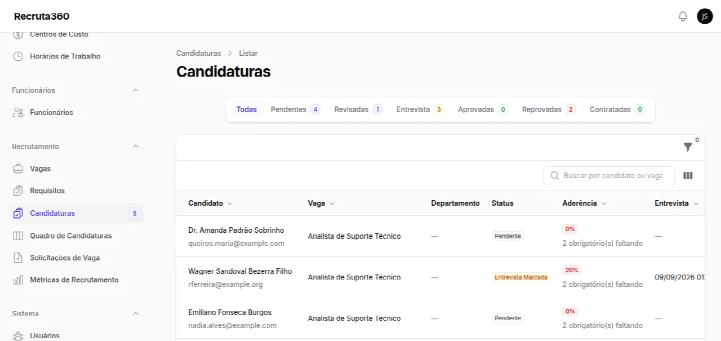
Task: Click the Candidaturas clipboard icon
Action: tap(18, 214)
